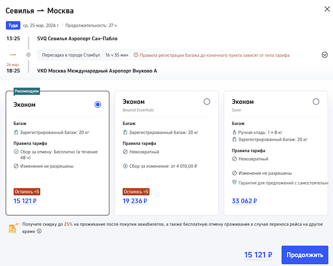This screenshot has width=333, height=266.
Task: Select the Beyond Essentials fare radio button
Action: coord(207,102)
